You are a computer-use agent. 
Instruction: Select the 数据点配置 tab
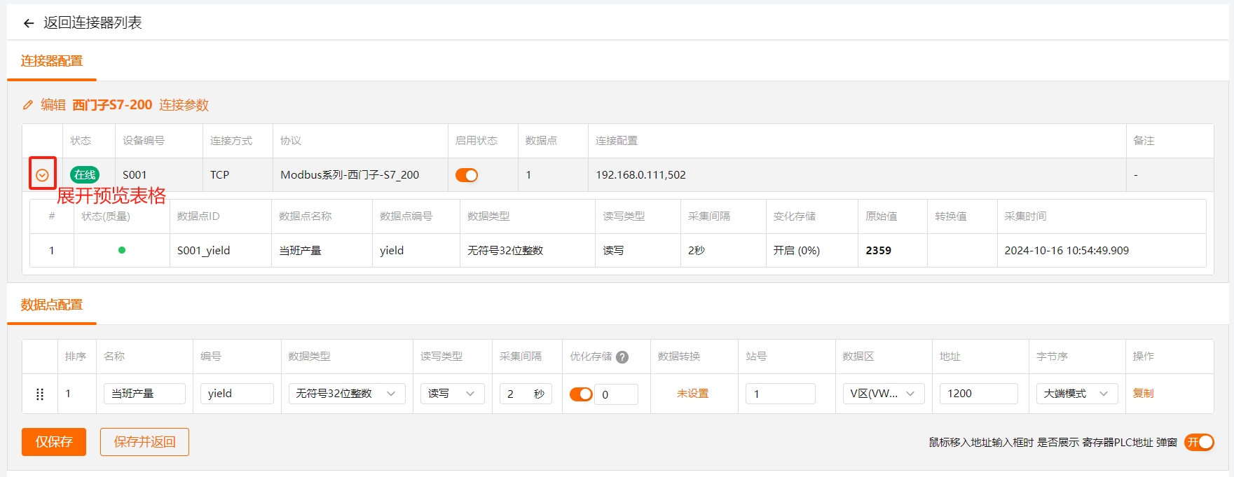[52, 305]
